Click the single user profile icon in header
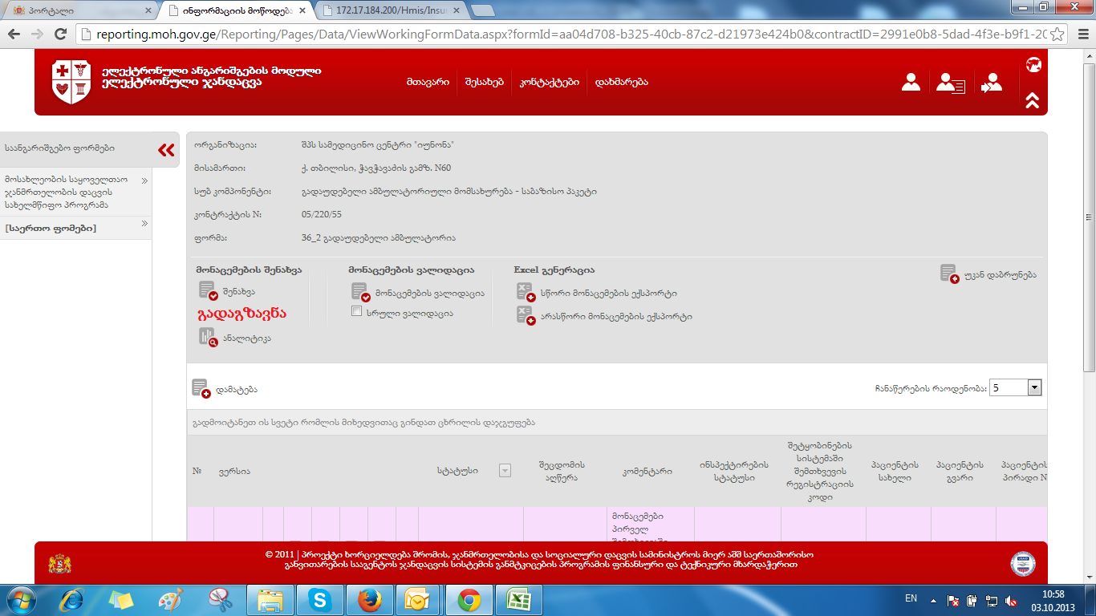 (911, 82)
